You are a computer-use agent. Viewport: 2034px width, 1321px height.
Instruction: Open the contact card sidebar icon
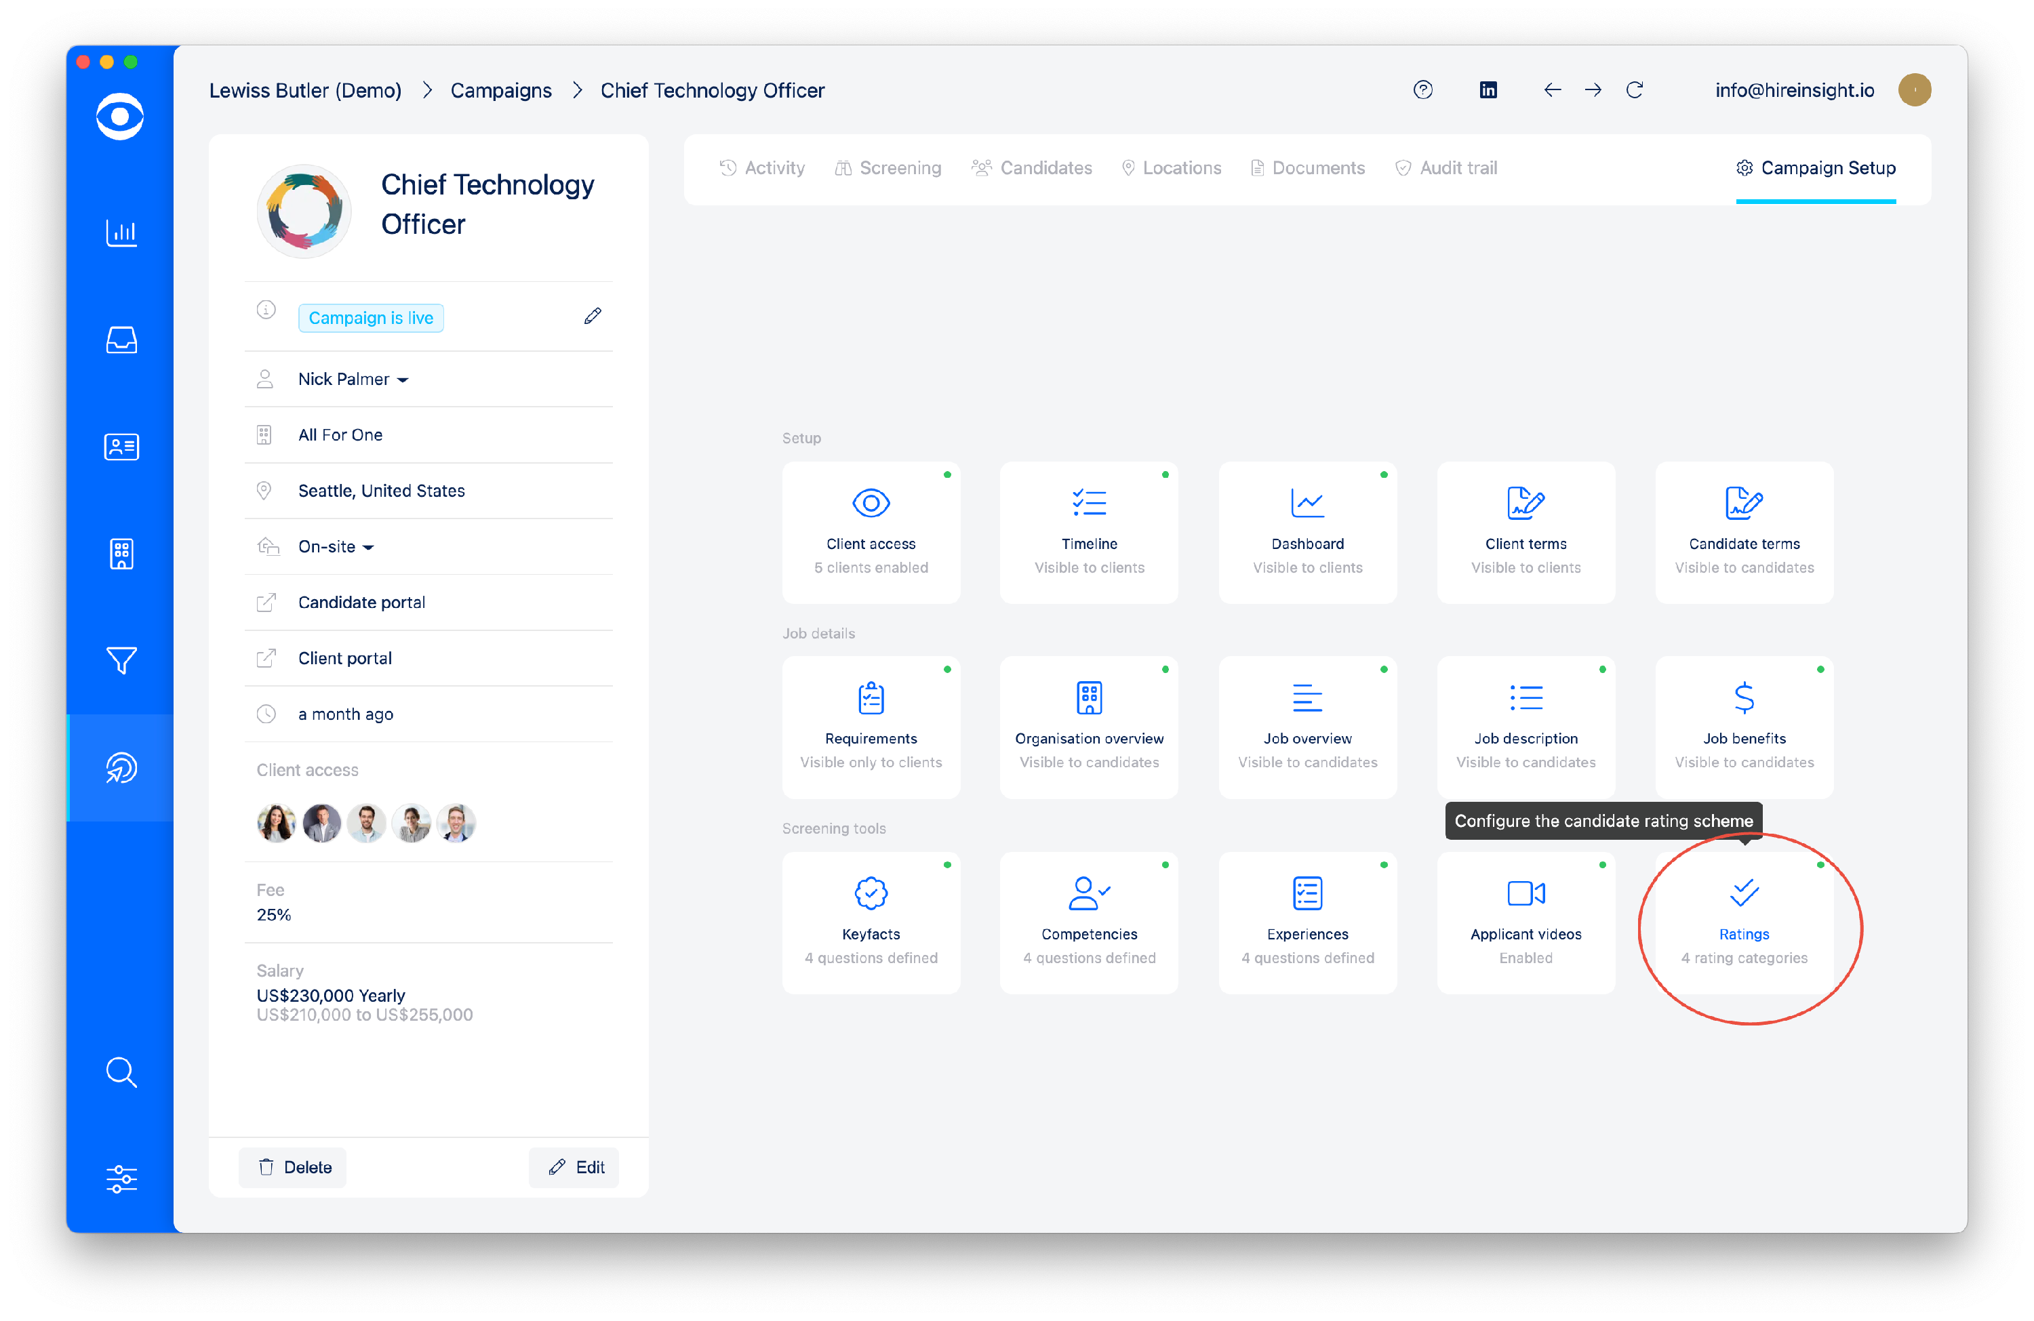tap(121, 447)
